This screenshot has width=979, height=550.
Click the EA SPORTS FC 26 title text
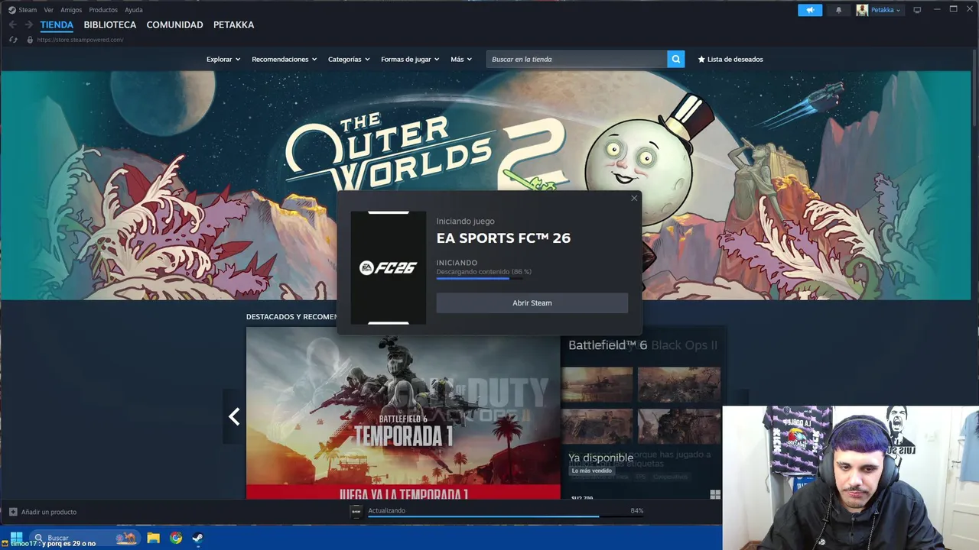click(x=503, y=238)
